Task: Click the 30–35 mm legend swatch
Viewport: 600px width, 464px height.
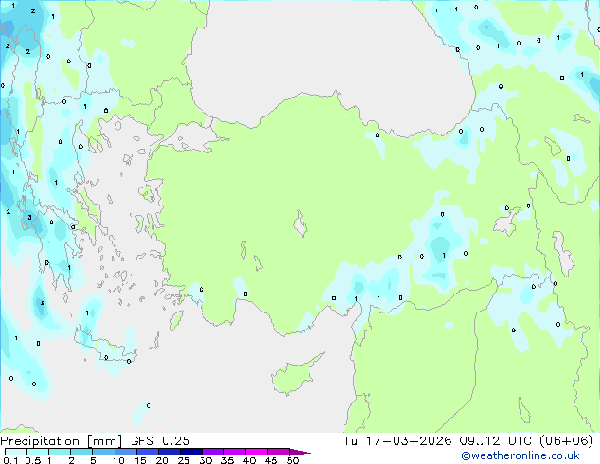Action: [x=212, y=452]
